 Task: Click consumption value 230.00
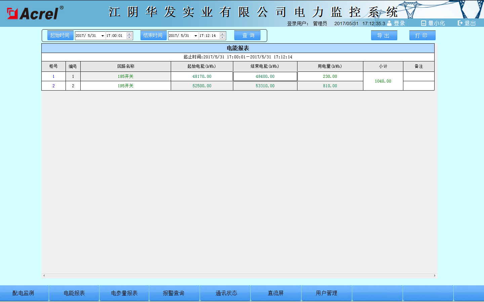[x=330, y=77]
